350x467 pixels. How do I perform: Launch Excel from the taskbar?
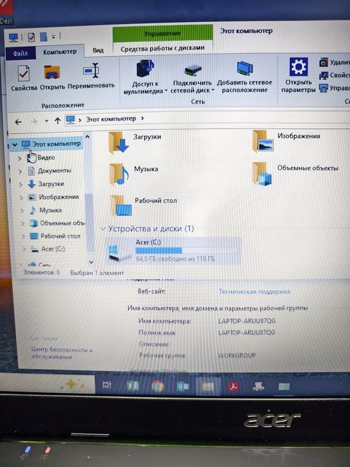tap(133, 386)
